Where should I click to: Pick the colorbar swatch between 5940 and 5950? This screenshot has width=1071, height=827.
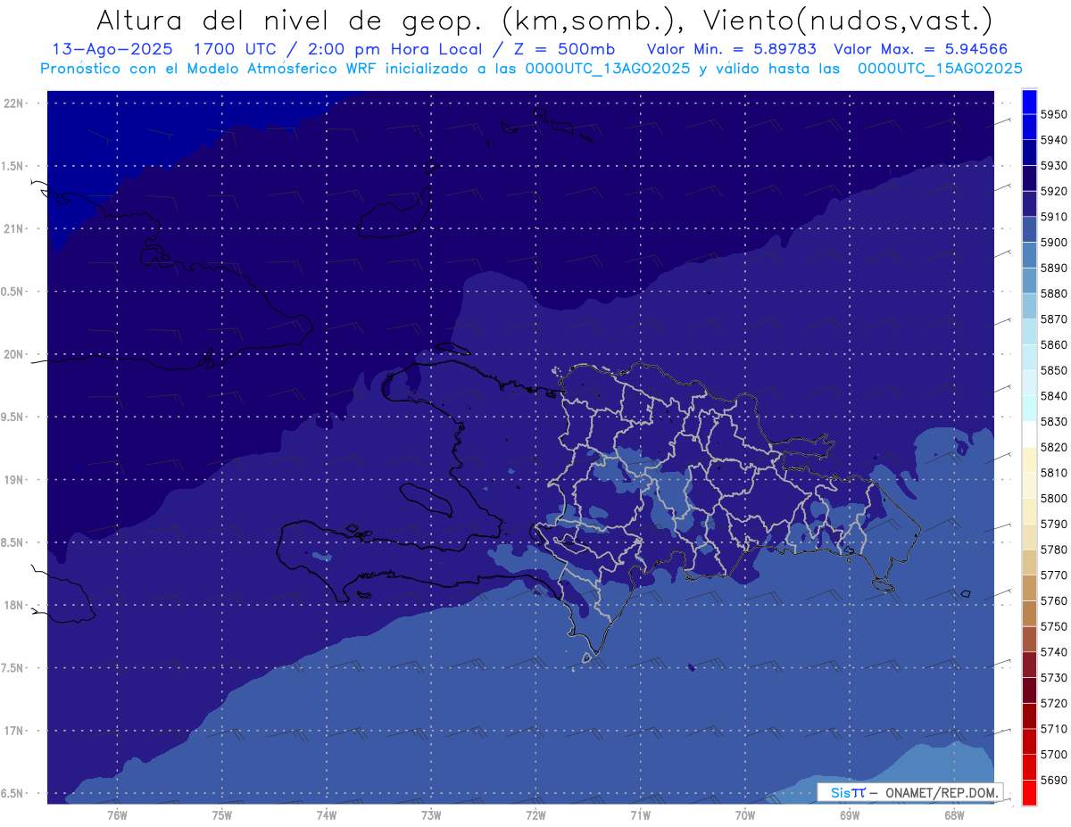1029,126
